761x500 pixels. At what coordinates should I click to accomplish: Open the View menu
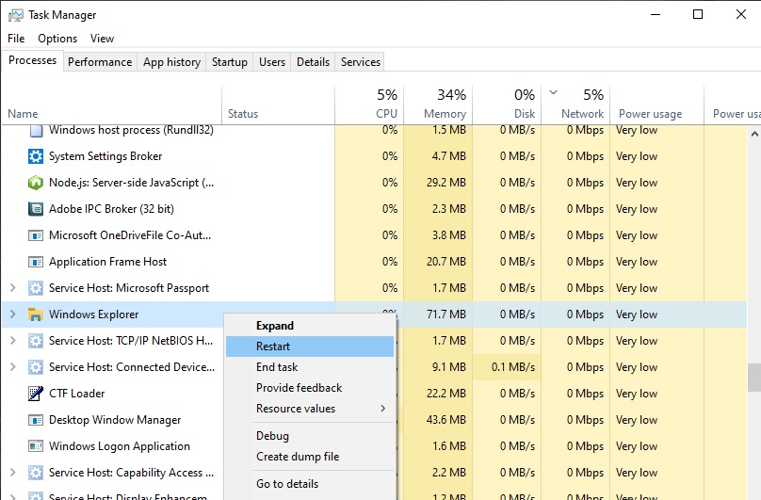pos(102,39)
